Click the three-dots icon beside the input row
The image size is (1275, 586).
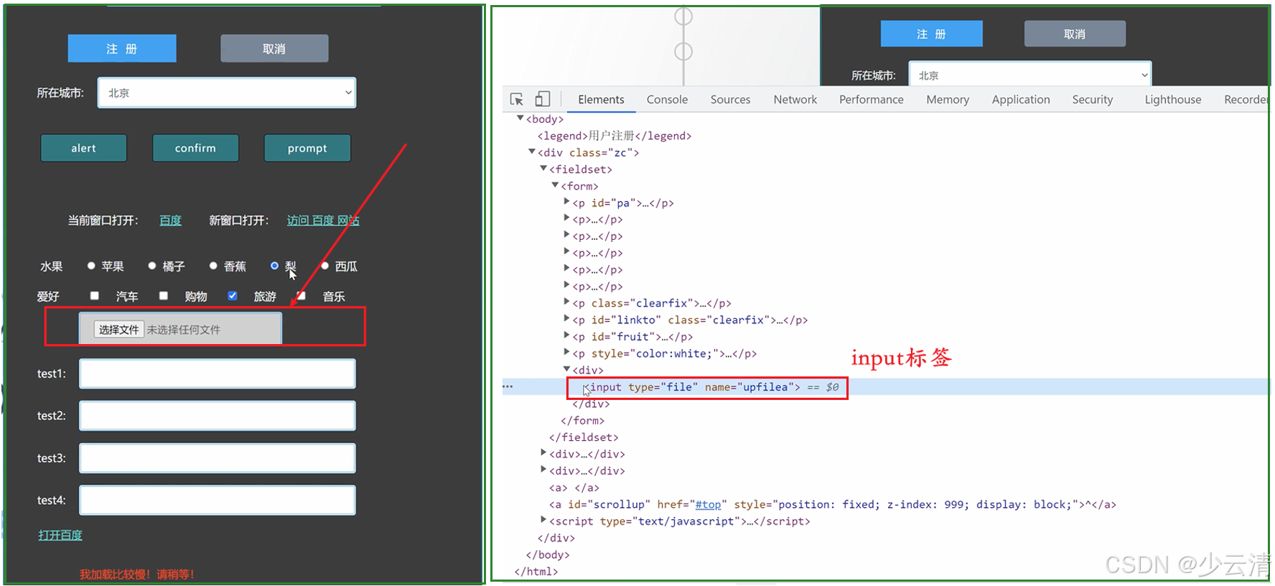point(508,386)
